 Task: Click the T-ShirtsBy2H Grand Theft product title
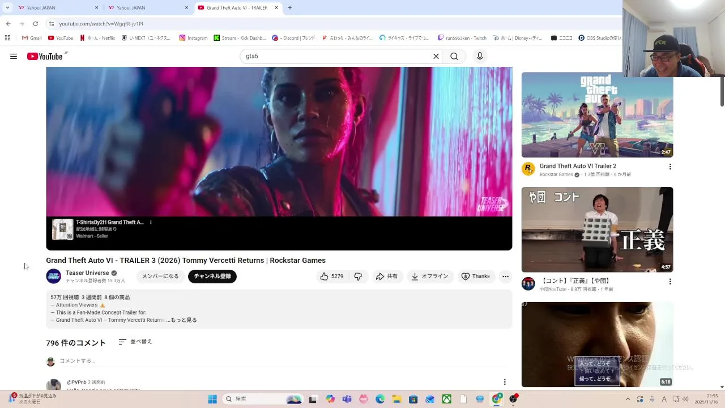tap(110, 222)
